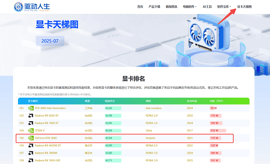The height and width of the screenshot is (164, 270).
Task: Click the 120 W power value
Action: [x=214, y=146]
